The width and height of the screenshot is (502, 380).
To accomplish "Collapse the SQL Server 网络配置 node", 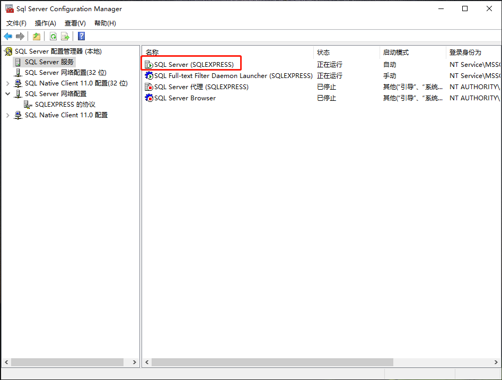I will [x=7, y=94].
